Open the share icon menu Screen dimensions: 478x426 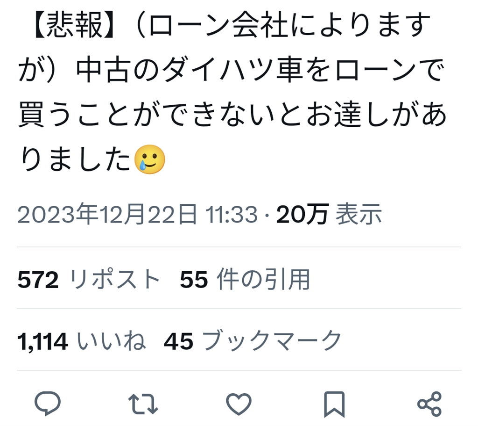pos(429,404)
